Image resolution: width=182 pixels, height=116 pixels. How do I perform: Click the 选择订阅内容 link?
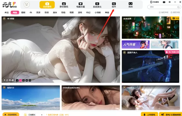point(57,115)
